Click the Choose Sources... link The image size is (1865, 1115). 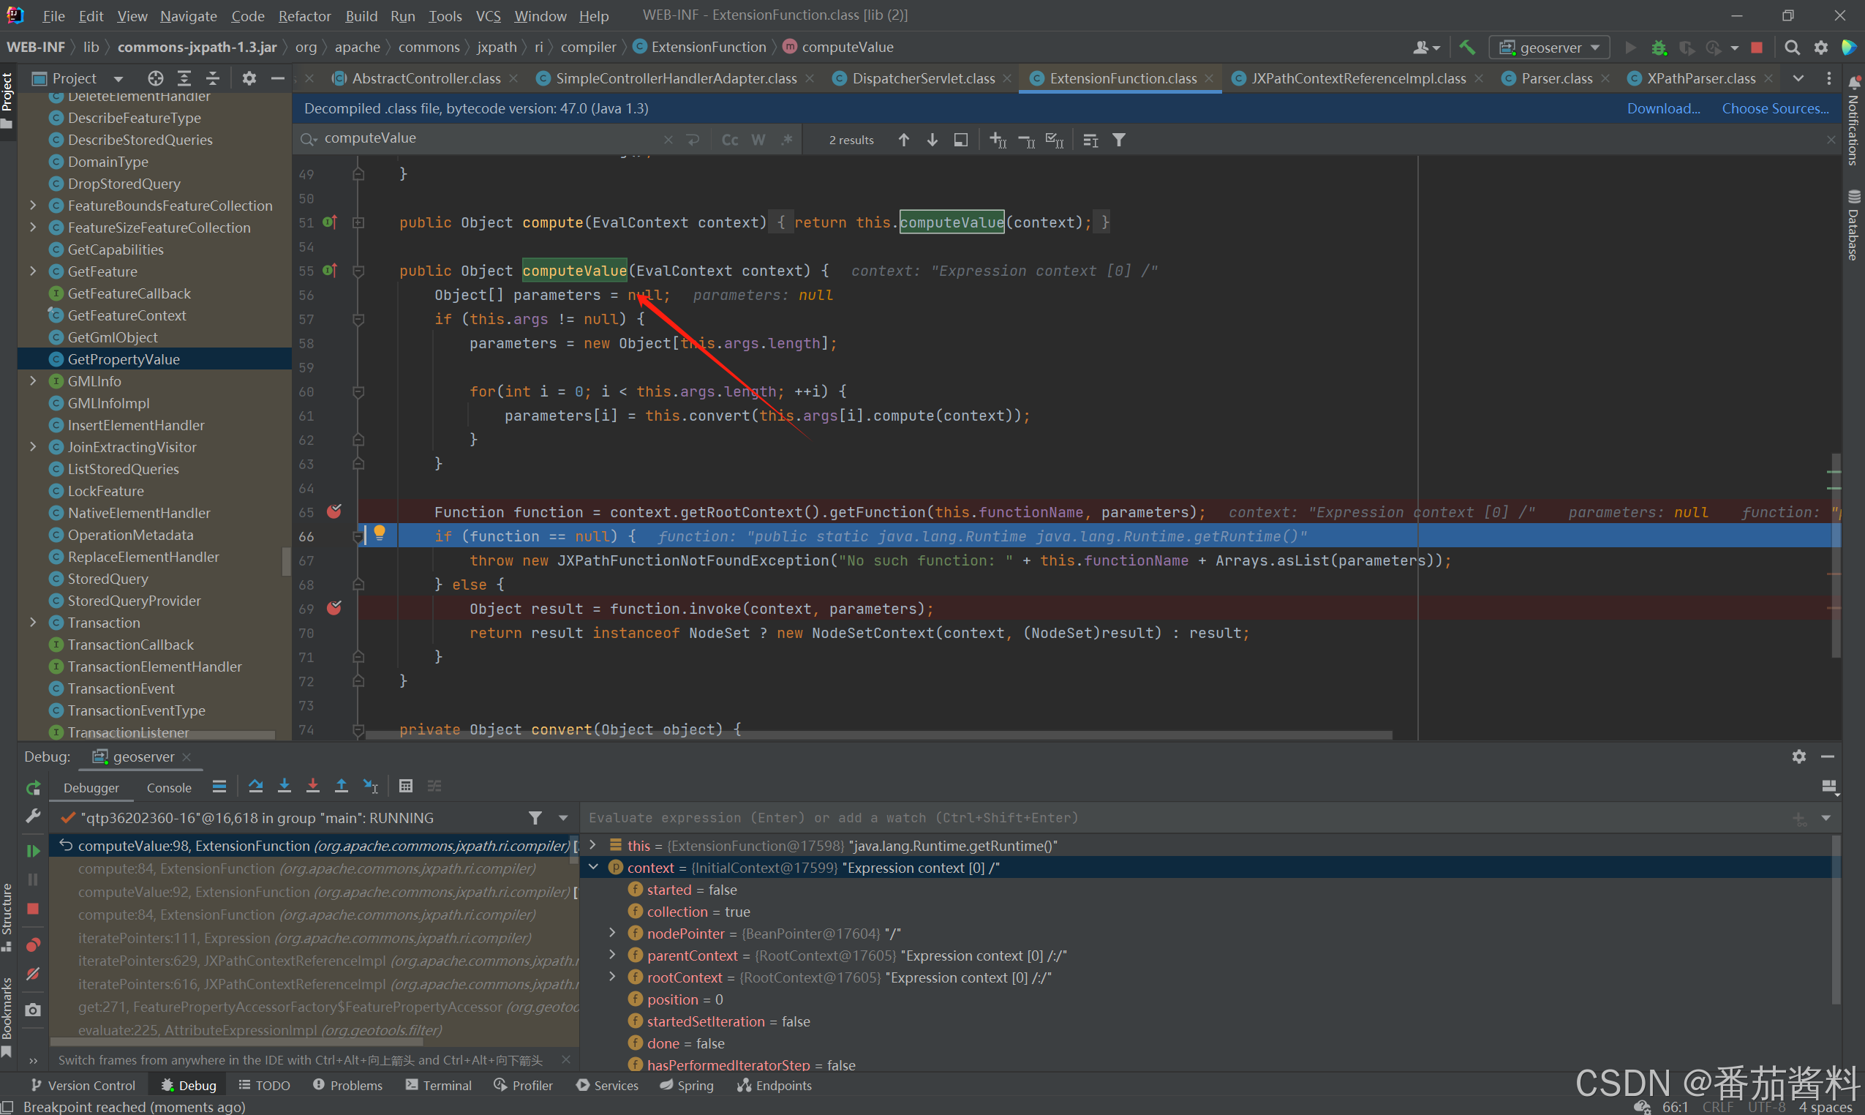click(x=1775, y=108)
